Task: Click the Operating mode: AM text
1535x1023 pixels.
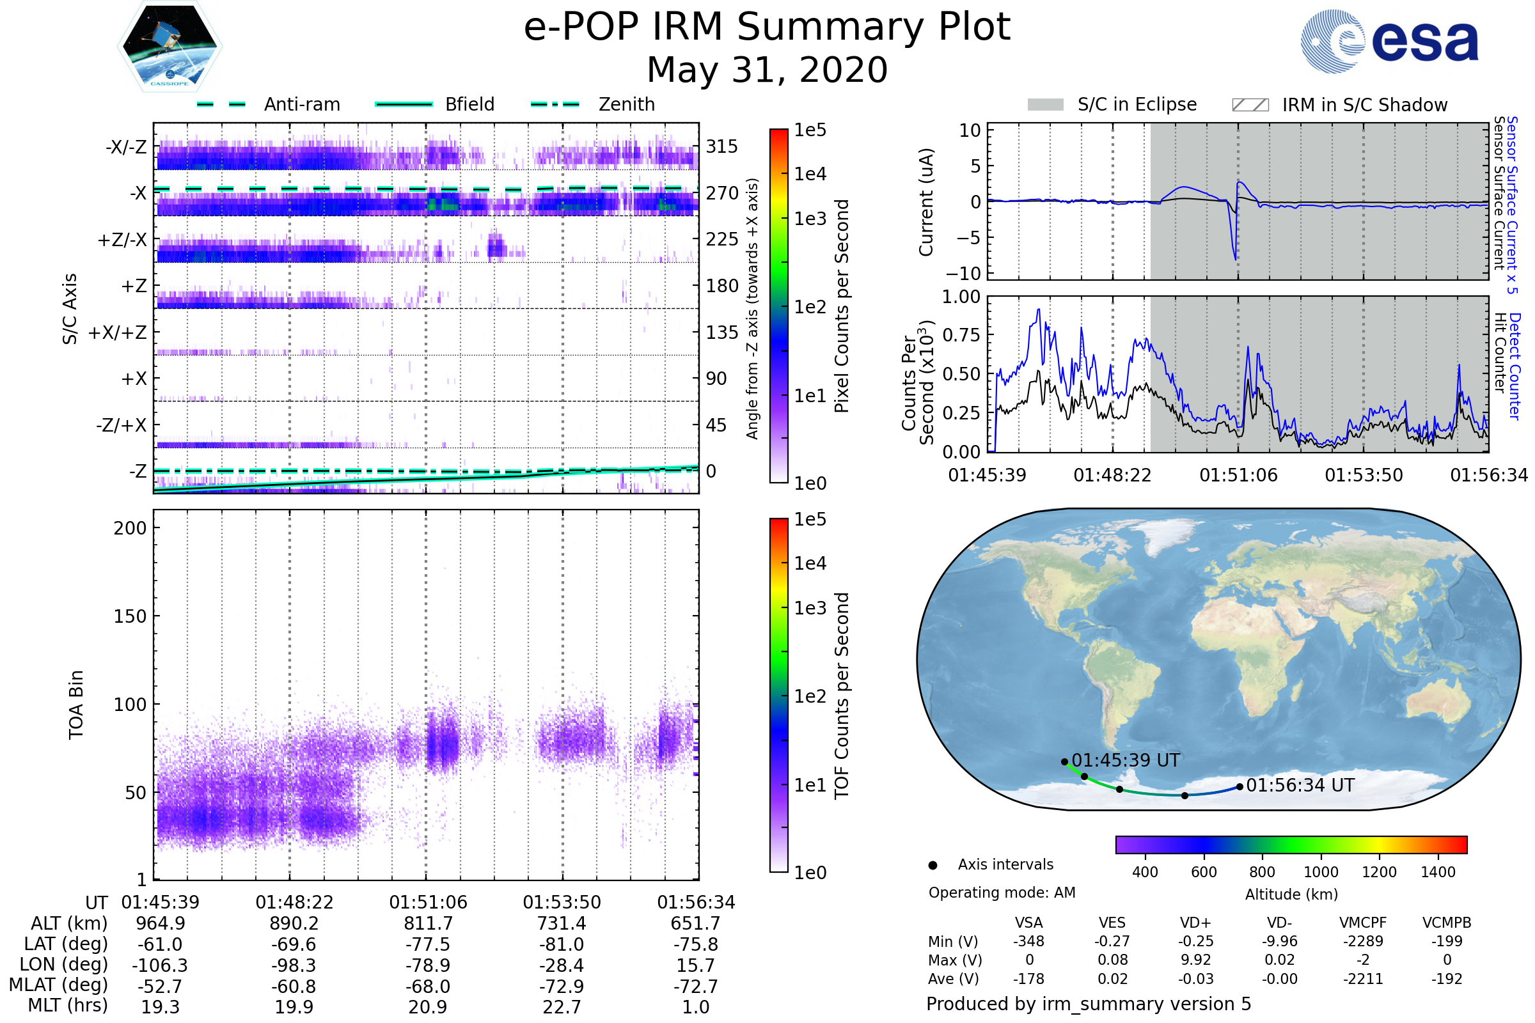Action: coord(1001,893)
